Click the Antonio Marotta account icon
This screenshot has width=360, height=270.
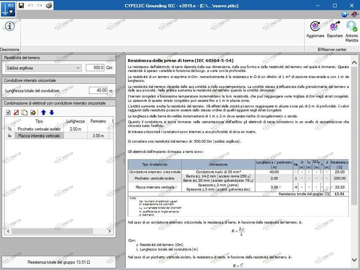point(351,27)
